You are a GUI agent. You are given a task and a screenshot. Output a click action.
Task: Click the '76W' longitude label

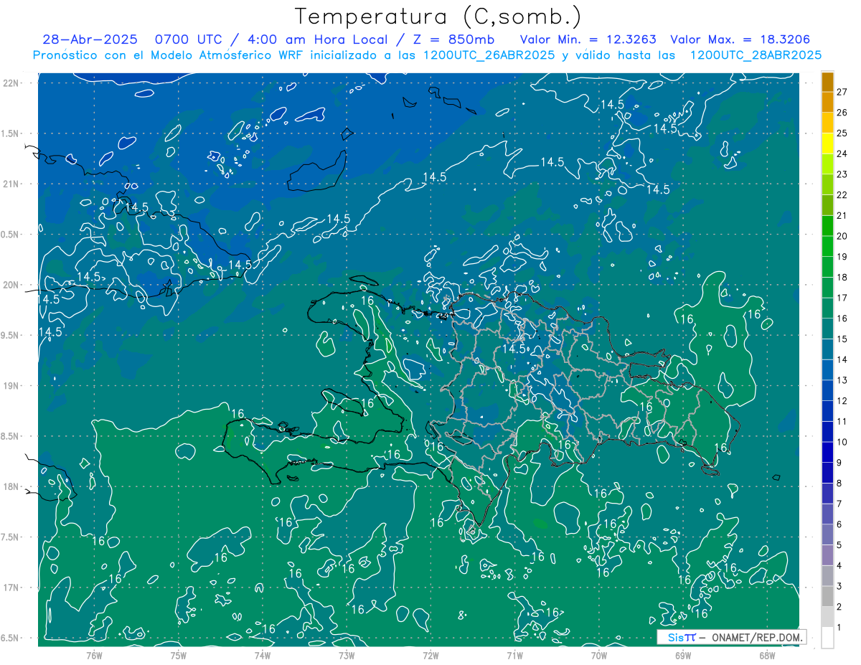pyautogui.click(x=94, y=655)
